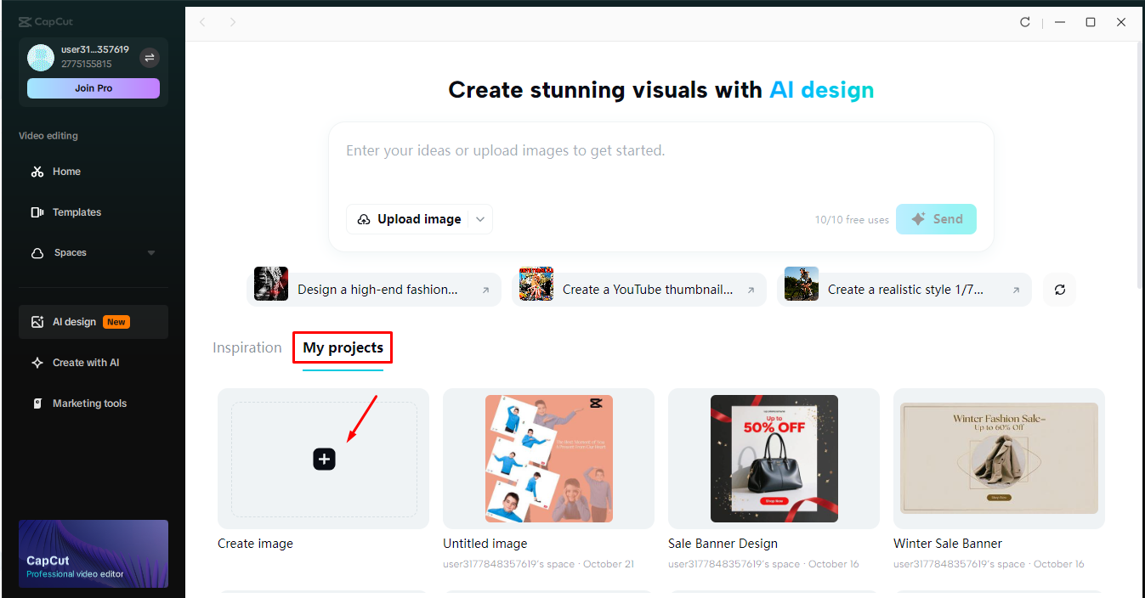Go back using the left arrow

(202, 22)
